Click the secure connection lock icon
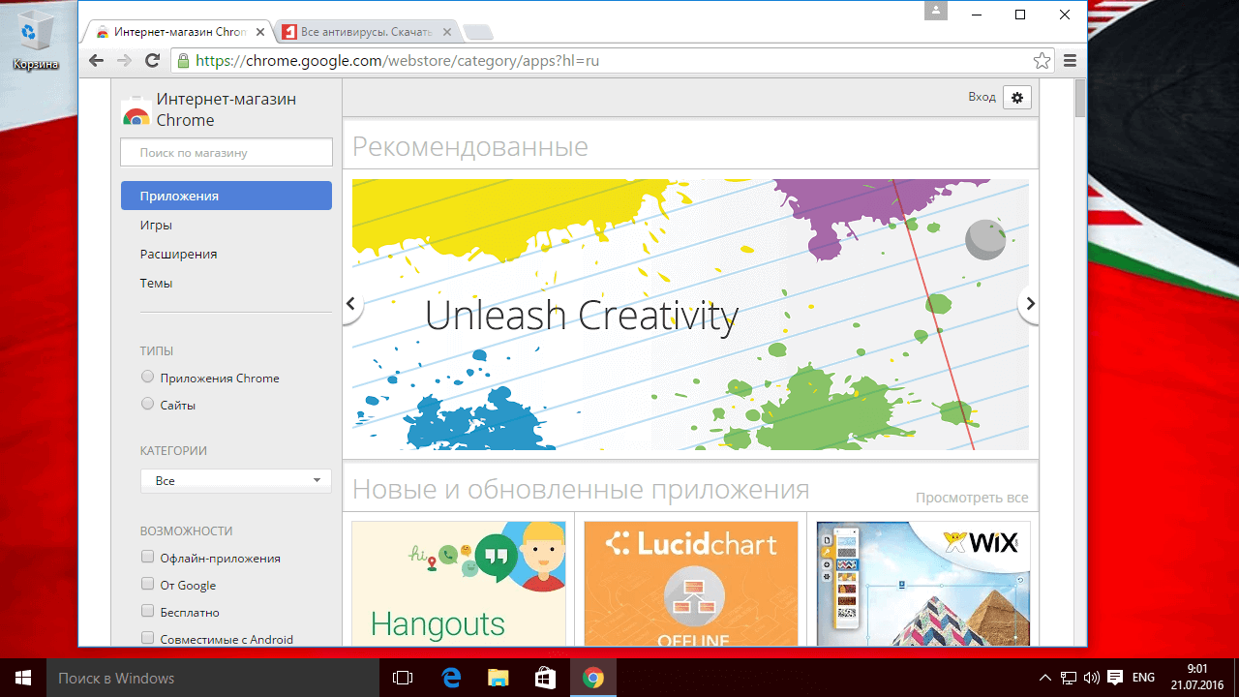The image size is (1239, 697). click(183, 59)
